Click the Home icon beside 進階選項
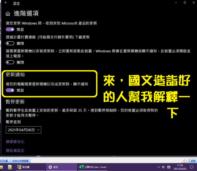Viewport: 197px width, 171px height. click(x=8, y=14)
